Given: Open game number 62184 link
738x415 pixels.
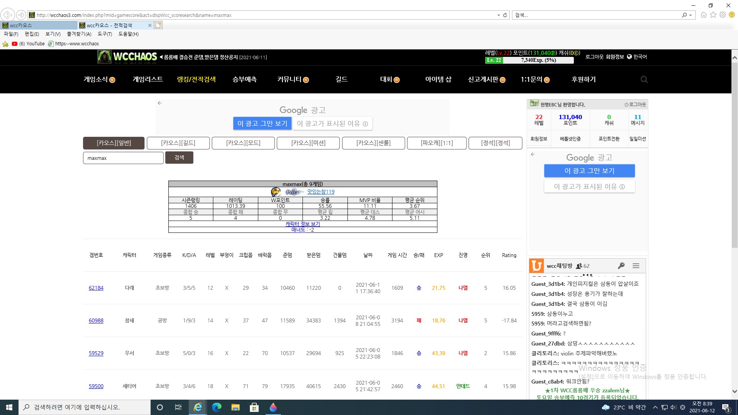Looking at the screenshot, I should (x=96, y=288).
